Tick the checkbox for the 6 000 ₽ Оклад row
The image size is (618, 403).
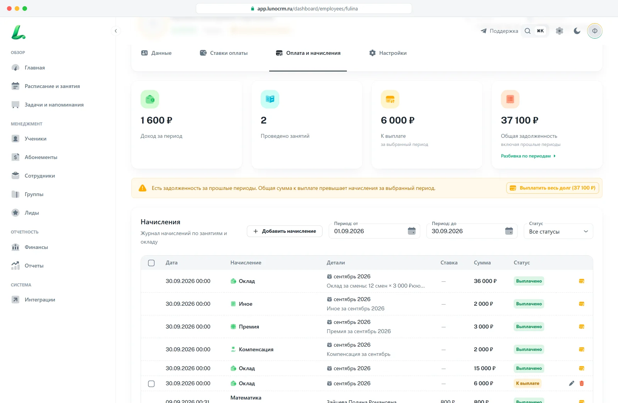click(x=151, y=384)
